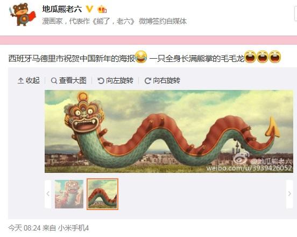Click the 小米手机4 source link
The width and height of the screenshot is (297, 237).
[x=73, y=228]
